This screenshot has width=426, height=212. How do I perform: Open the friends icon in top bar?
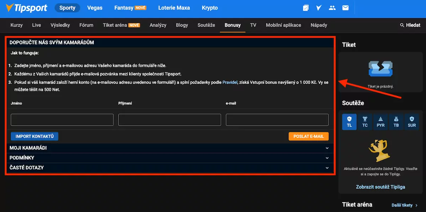click(332, 7)
